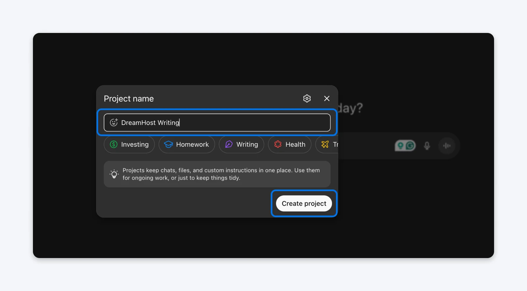This screenshot has width=527, height=291.
Task: Click the emoji icon picker in name field
Action: (114, 123)
